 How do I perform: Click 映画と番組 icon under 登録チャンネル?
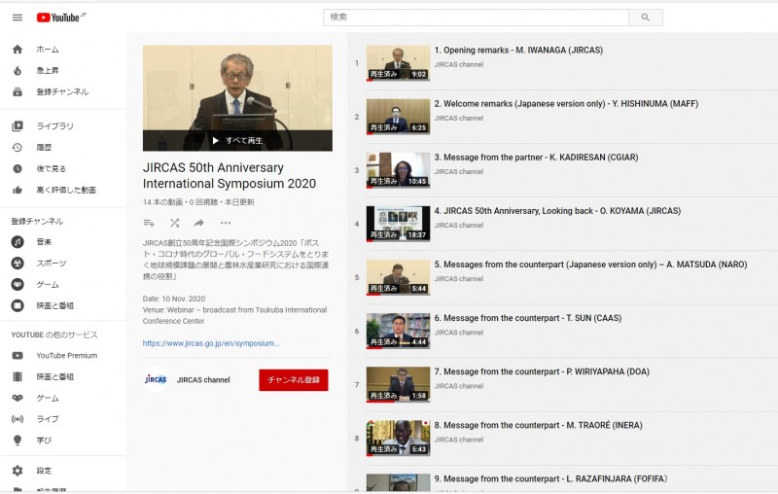pyautogui.click(x=18, y=305)
